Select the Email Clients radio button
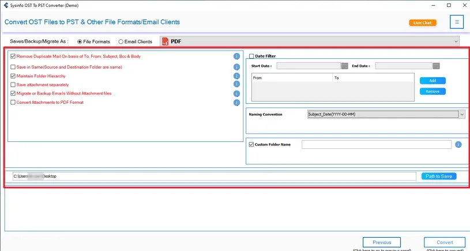Viewport: 470px width, 251px height. click(x=121, y=42)
